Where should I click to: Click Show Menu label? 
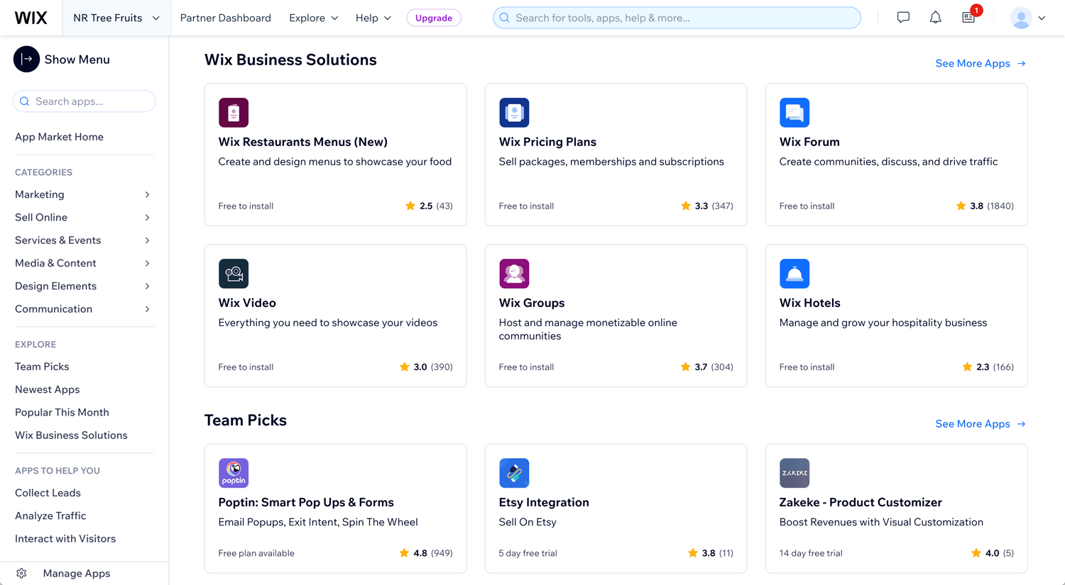(77, 60)
